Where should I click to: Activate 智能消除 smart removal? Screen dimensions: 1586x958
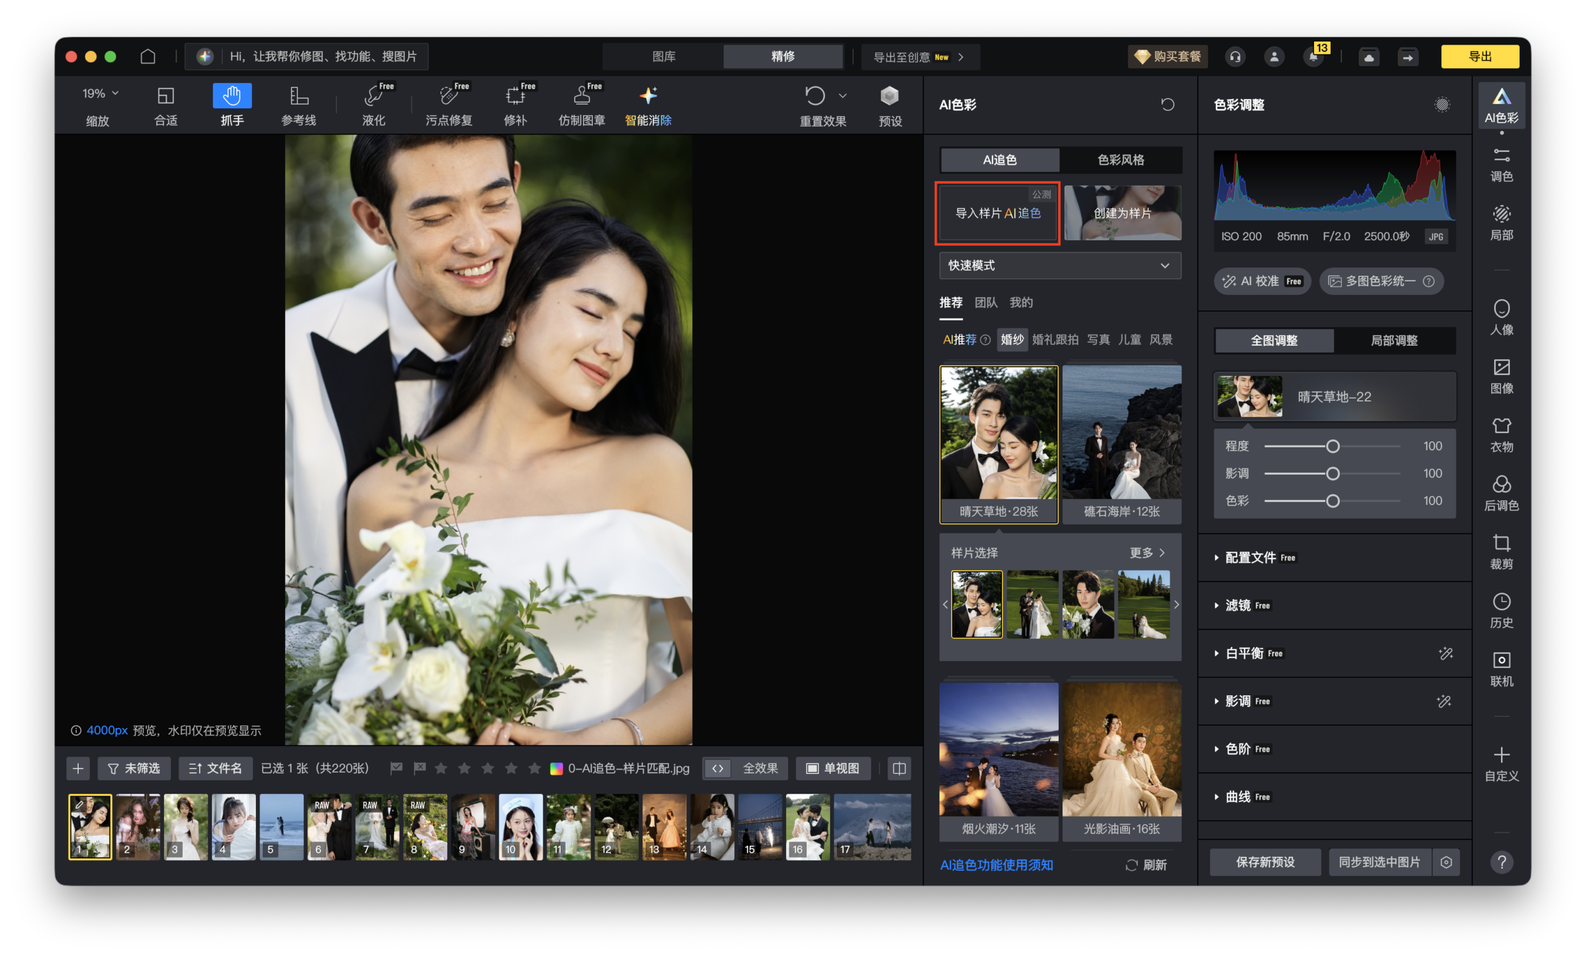647,103
